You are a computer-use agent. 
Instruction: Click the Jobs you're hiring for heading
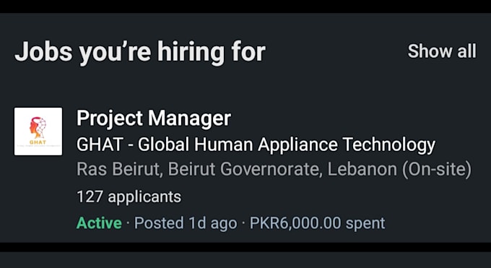click(x=140, y=52)
